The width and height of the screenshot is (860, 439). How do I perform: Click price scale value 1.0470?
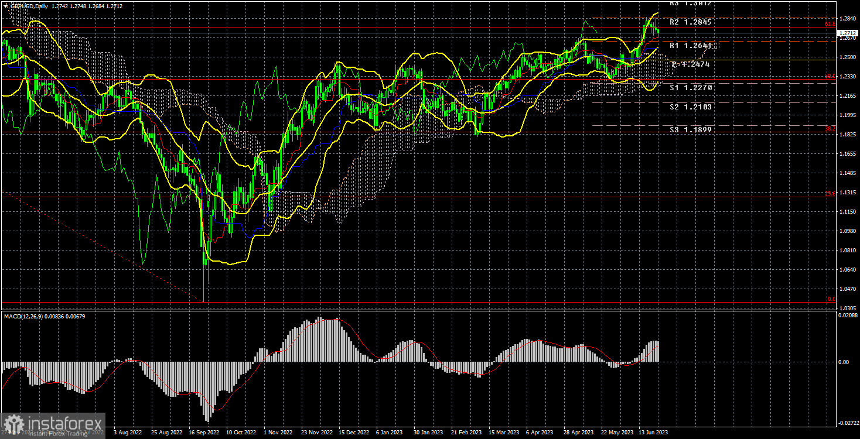point(847,289)
